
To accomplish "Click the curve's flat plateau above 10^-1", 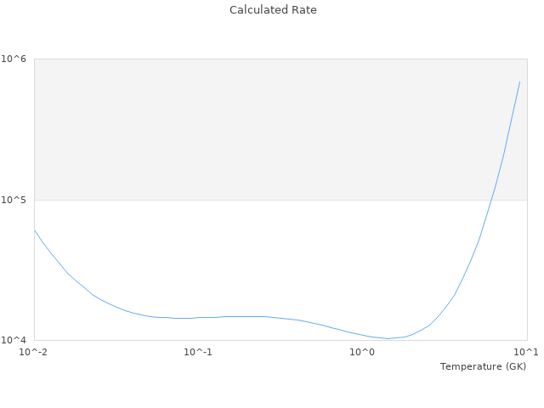I will [x=238, y=316].
